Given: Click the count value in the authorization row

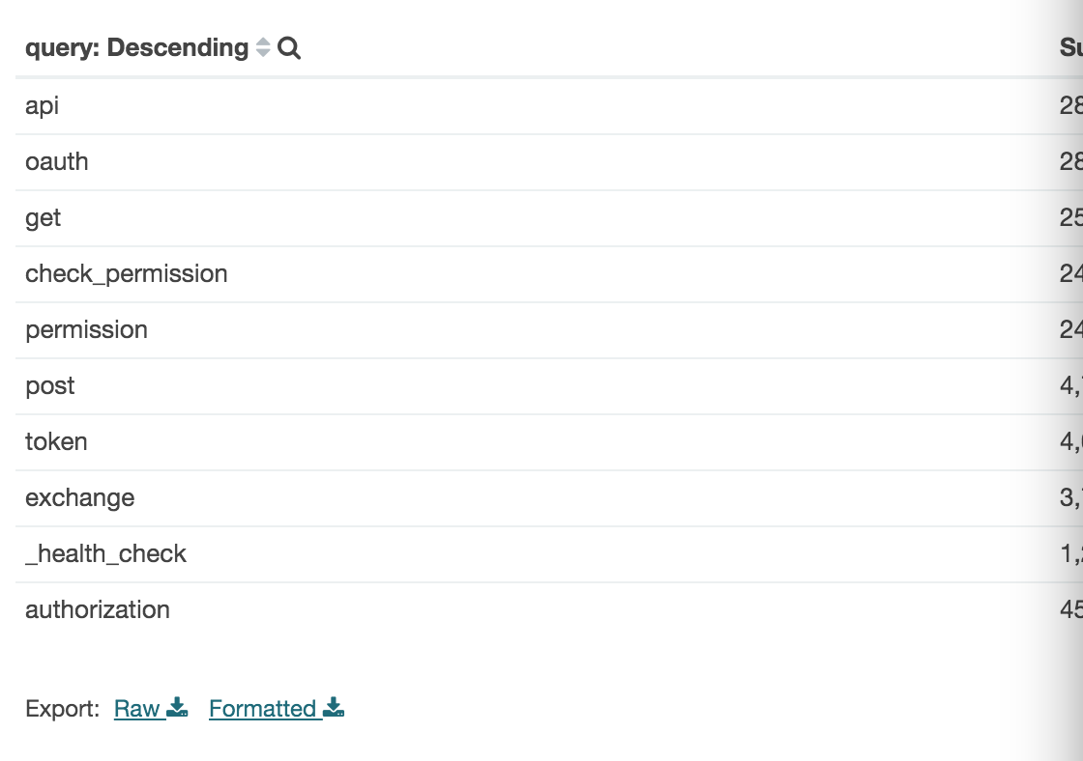Looking at the screenshot, I should pyautogui.click(x=1070, y=609).
